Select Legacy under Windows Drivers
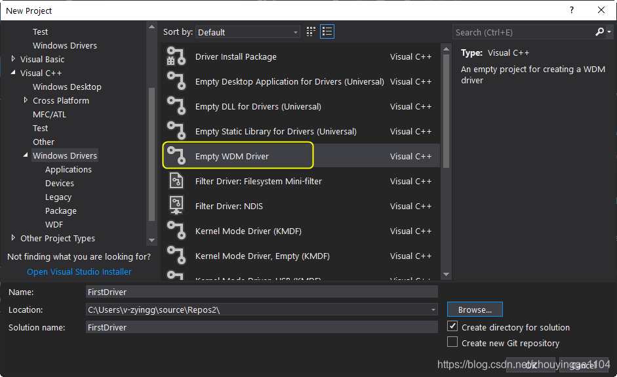 (58, 197)
